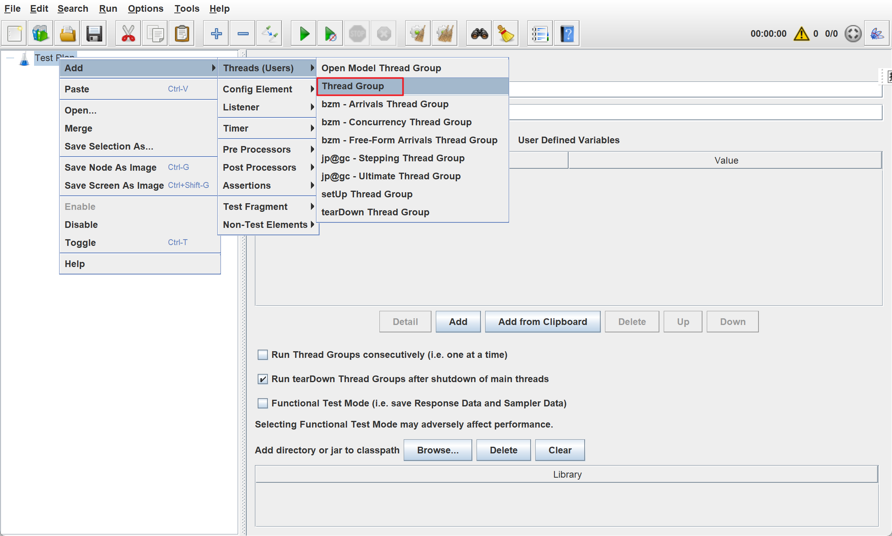Select Thread Group from the submenu
Viewport: 892px width, 536px height.
(353, 86)
